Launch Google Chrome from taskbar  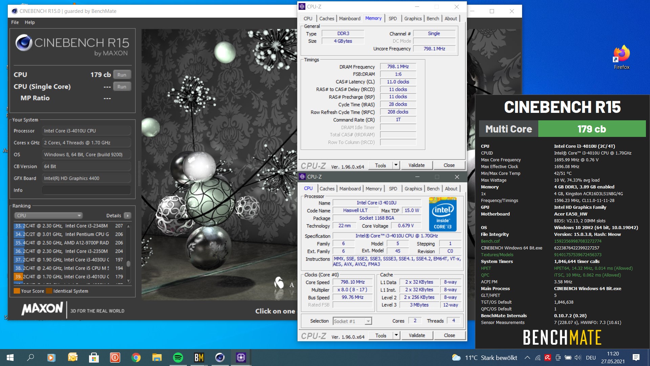pyautogui.click(x=136, y=358)
